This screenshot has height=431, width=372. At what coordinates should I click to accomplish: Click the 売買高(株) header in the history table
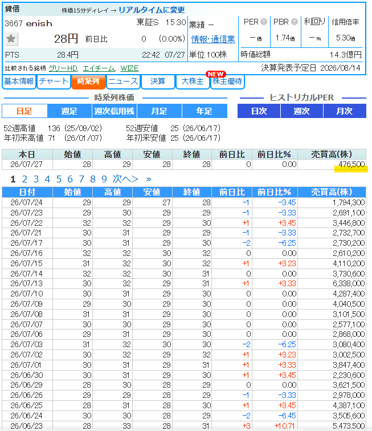[x=332, y=192]
